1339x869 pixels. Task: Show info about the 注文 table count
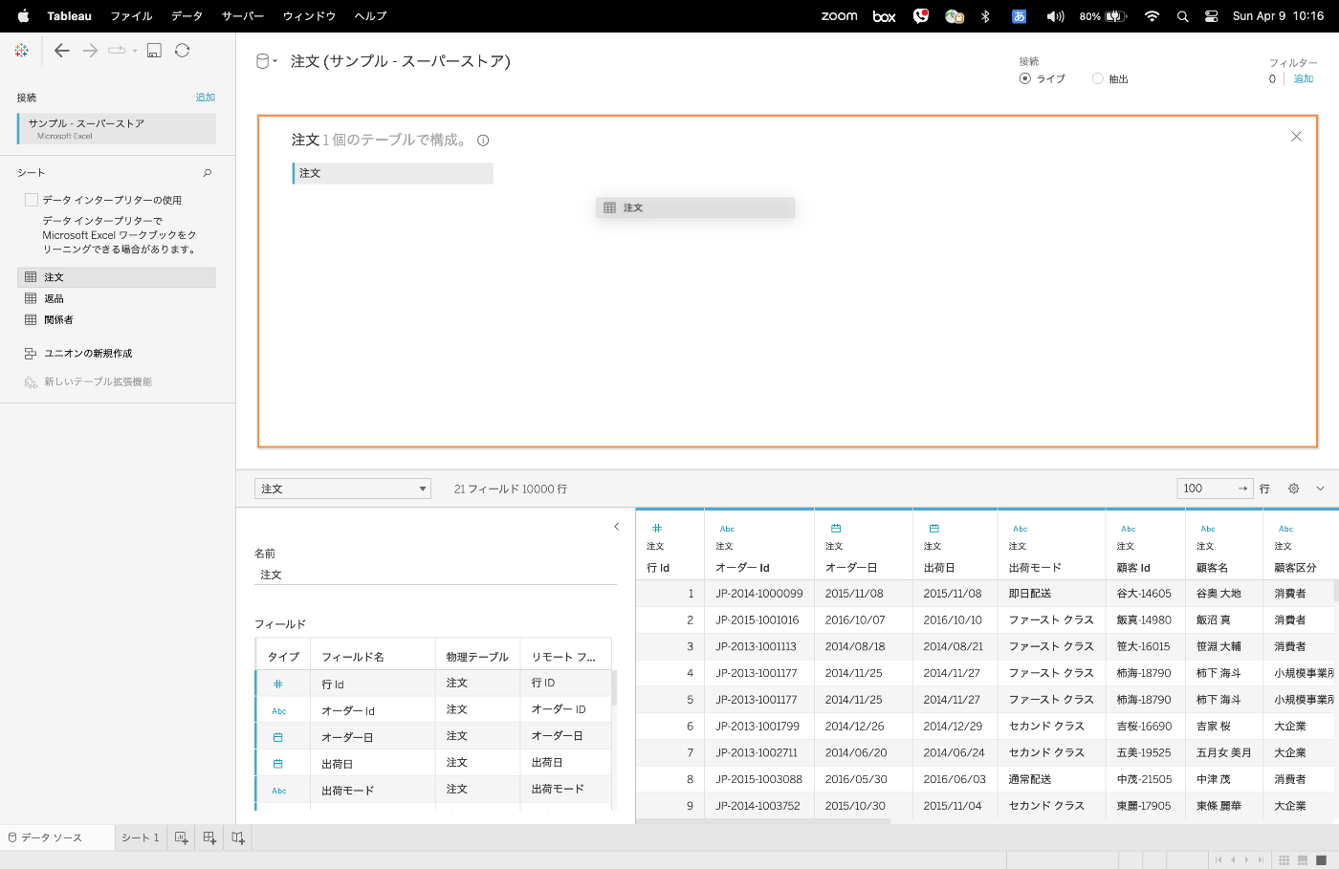(x=483, y=141)
